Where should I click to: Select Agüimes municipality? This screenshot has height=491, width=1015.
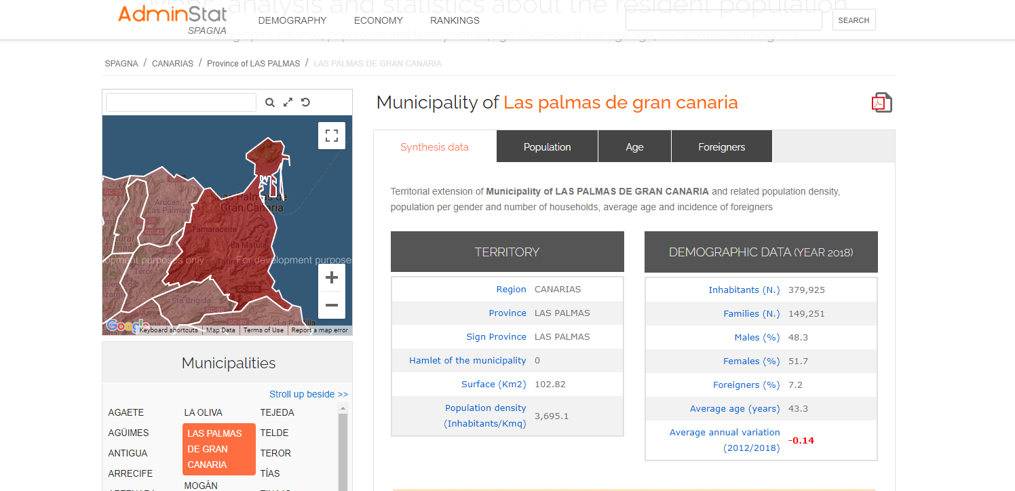128,433
